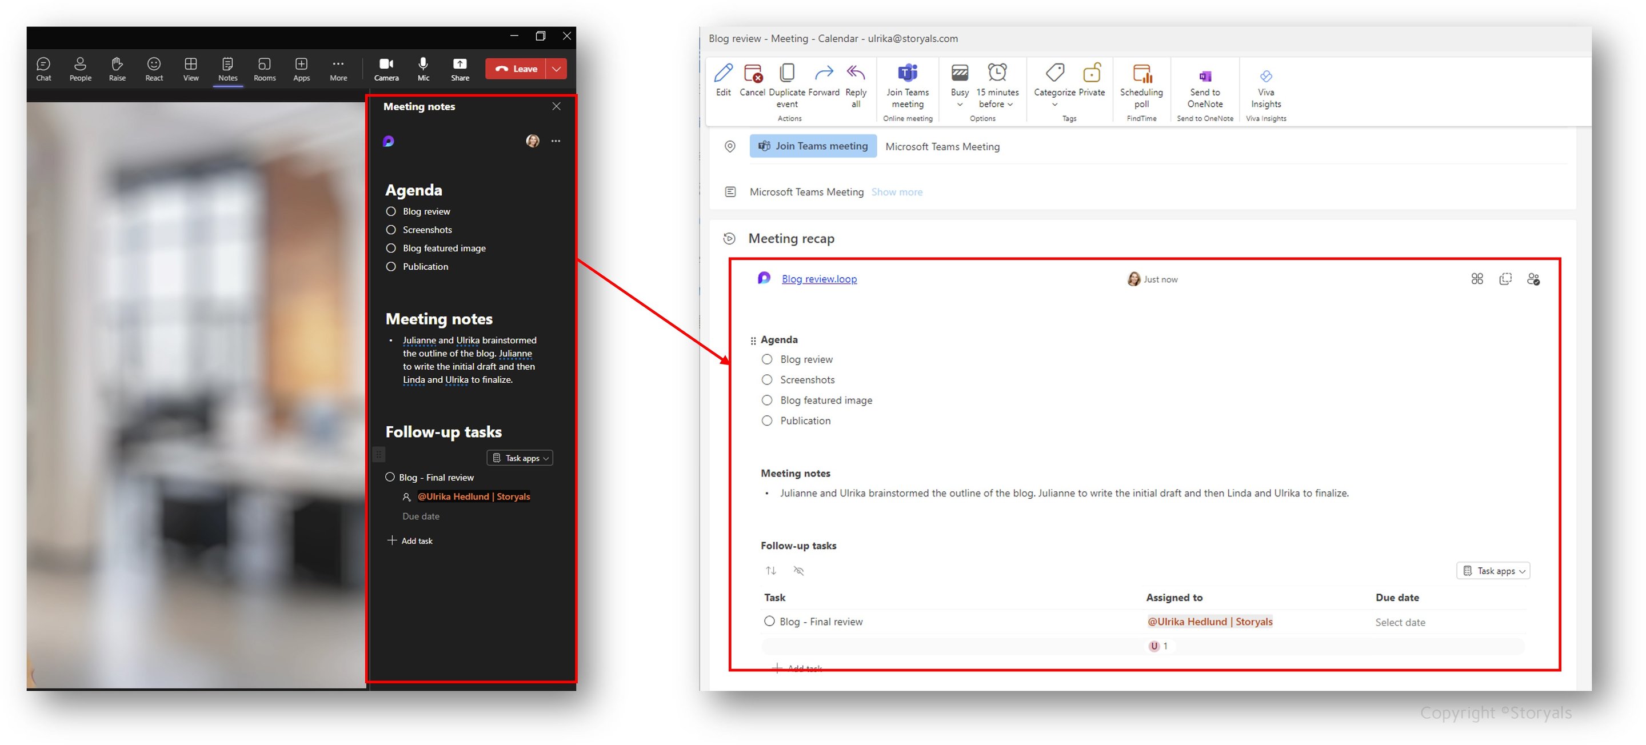Open the Task apps dropdown in meeting recap
The width and height of the screenshot is (1646, 745).
[x=1493, y=571]
